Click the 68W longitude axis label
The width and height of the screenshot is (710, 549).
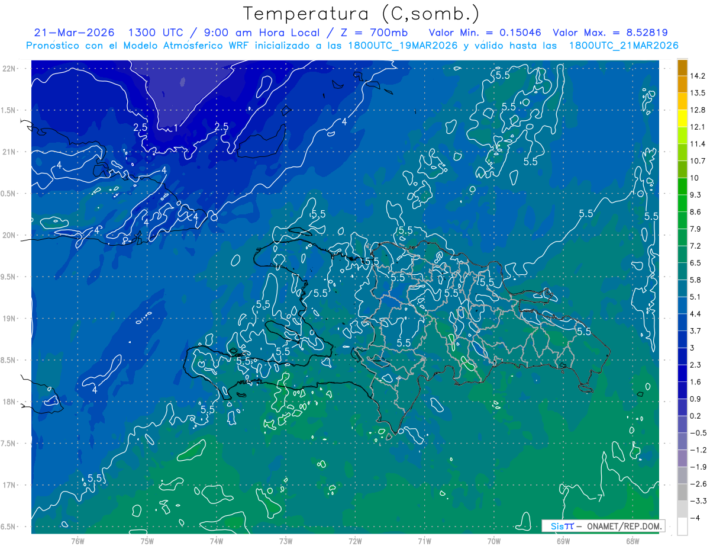tap(632, 541)
